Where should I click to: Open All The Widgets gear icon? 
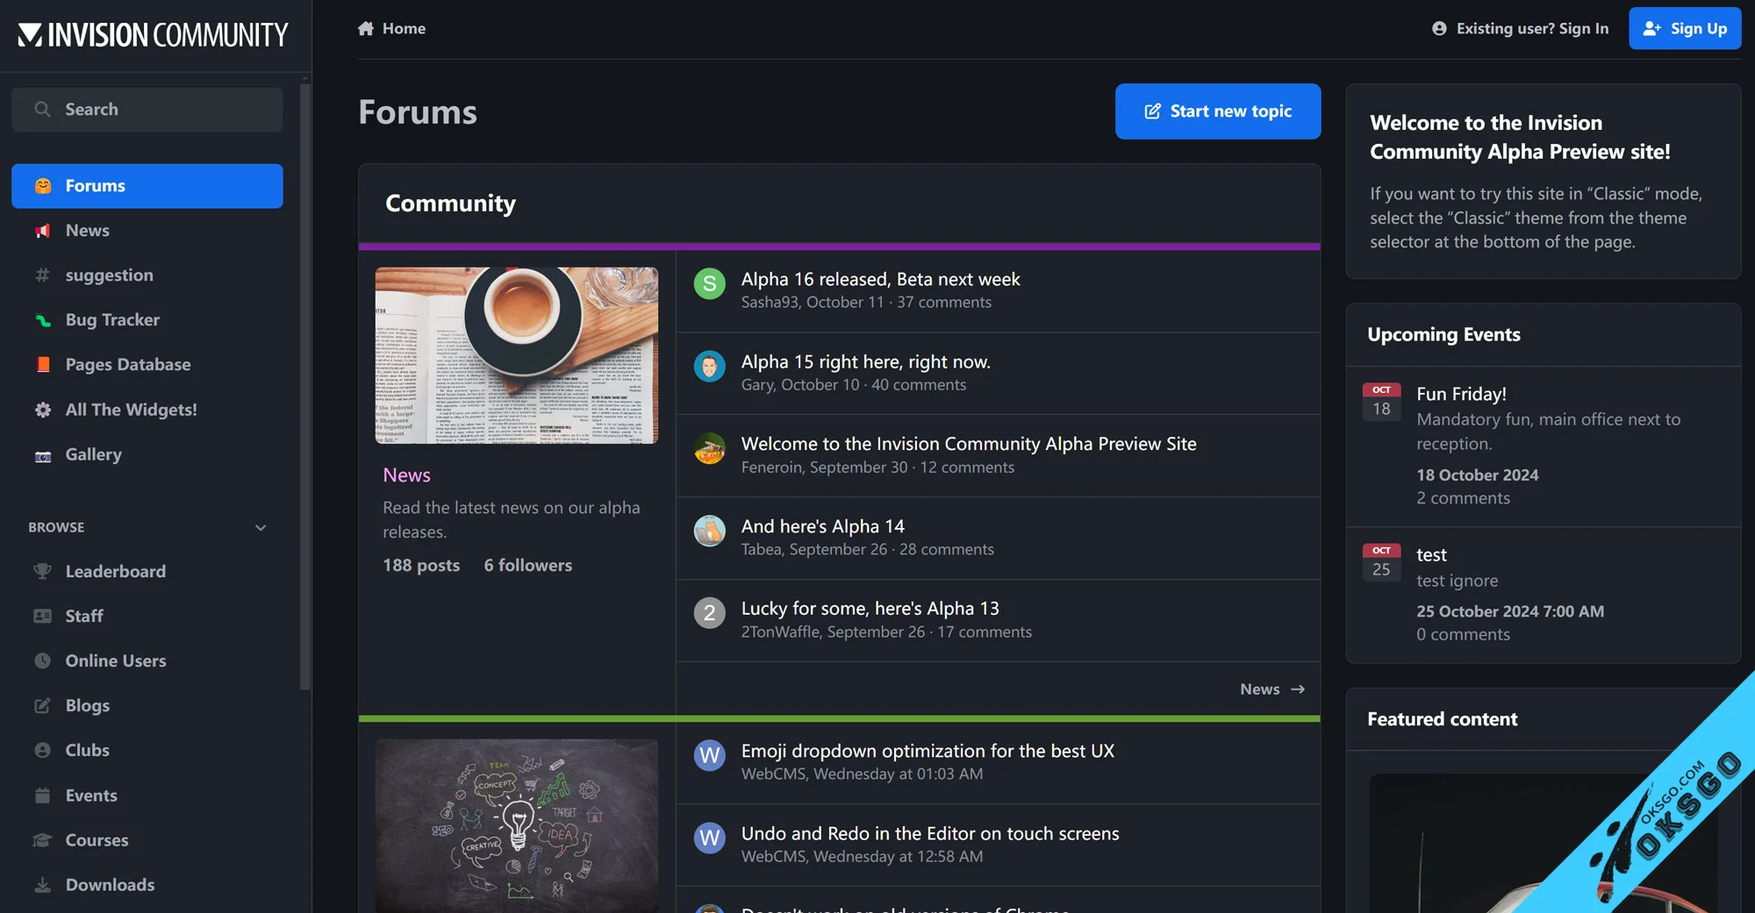point(42,410)
